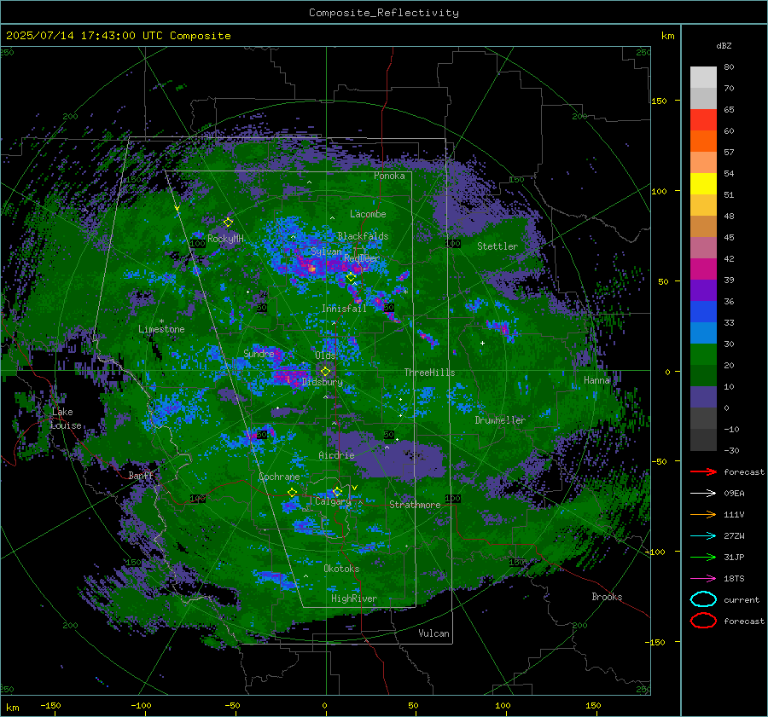Click the white 09EA arrow icon
This screenshot has height=717, width=768.
pos(703,493)
